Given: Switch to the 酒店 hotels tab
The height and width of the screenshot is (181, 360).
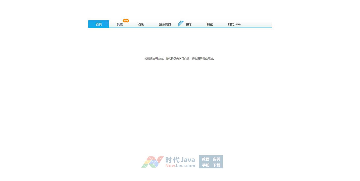Looking at the screenshot, I should 141,24.
